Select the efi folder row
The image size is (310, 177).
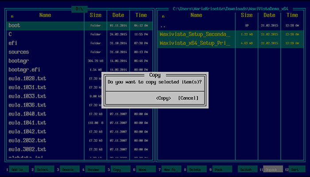(79, 43)
